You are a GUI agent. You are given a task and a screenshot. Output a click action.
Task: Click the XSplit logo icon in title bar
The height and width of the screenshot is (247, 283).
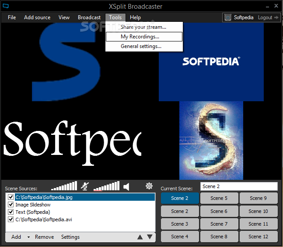click(x=6, y=6)
